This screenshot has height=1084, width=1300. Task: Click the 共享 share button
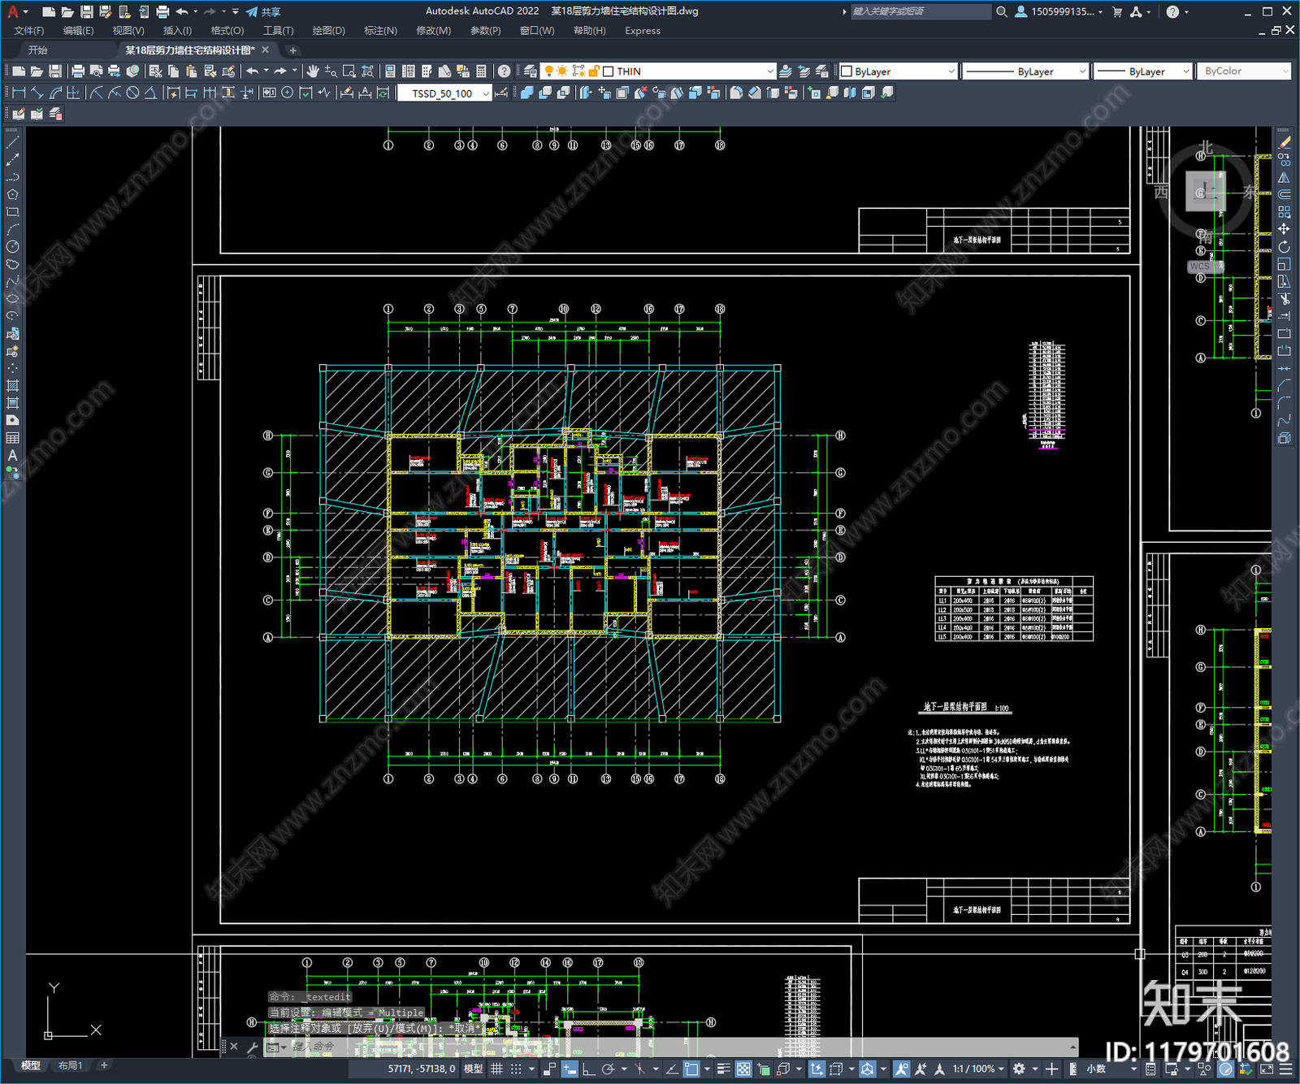tap(263, 11)
